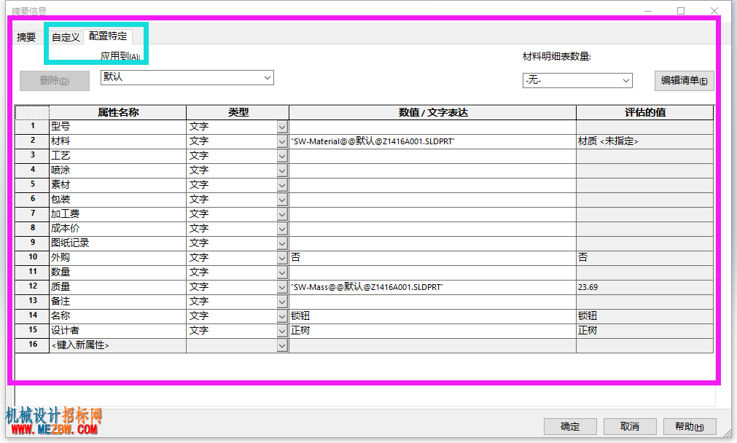Screen dimensions: 737x443
Task: Click the 取消 button
Action: click(630, 426)
